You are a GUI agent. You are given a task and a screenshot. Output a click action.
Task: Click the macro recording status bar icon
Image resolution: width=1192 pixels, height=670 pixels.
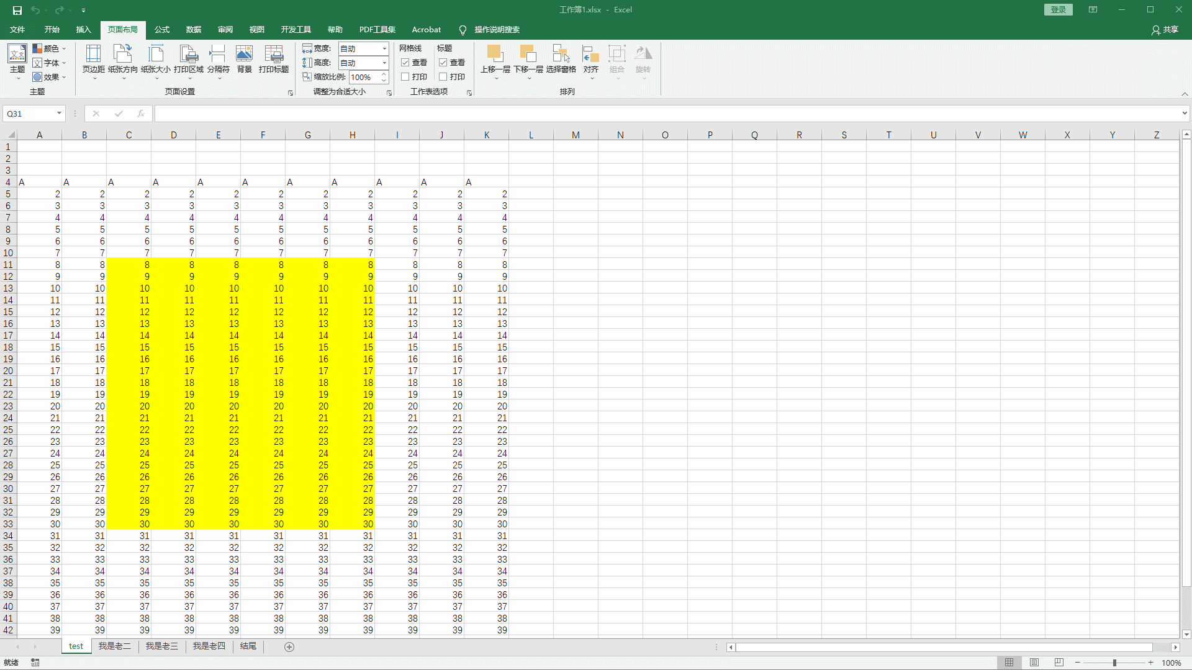[35, 663]
